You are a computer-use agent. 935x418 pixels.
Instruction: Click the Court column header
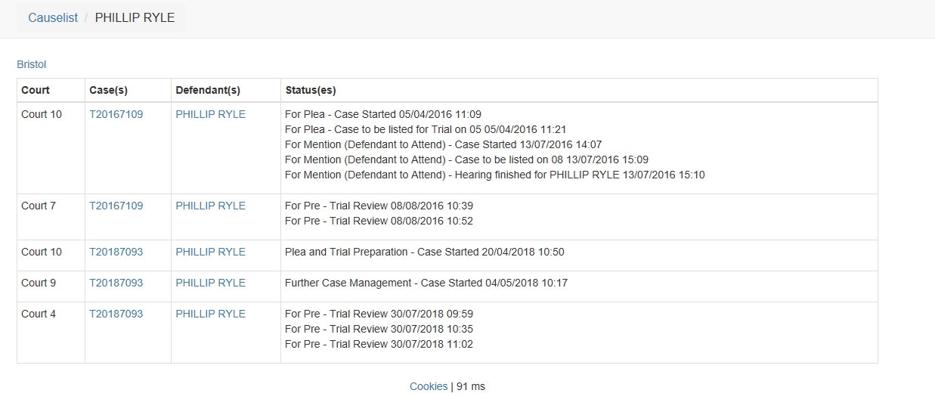(36, 90)
